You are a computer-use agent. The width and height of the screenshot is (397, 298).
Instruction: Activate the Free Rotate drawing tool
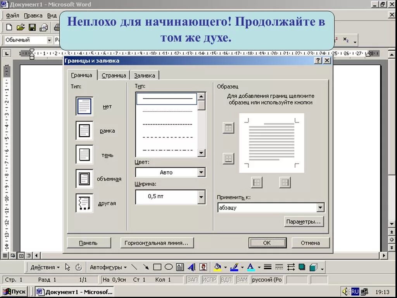(x=79, y=267)
